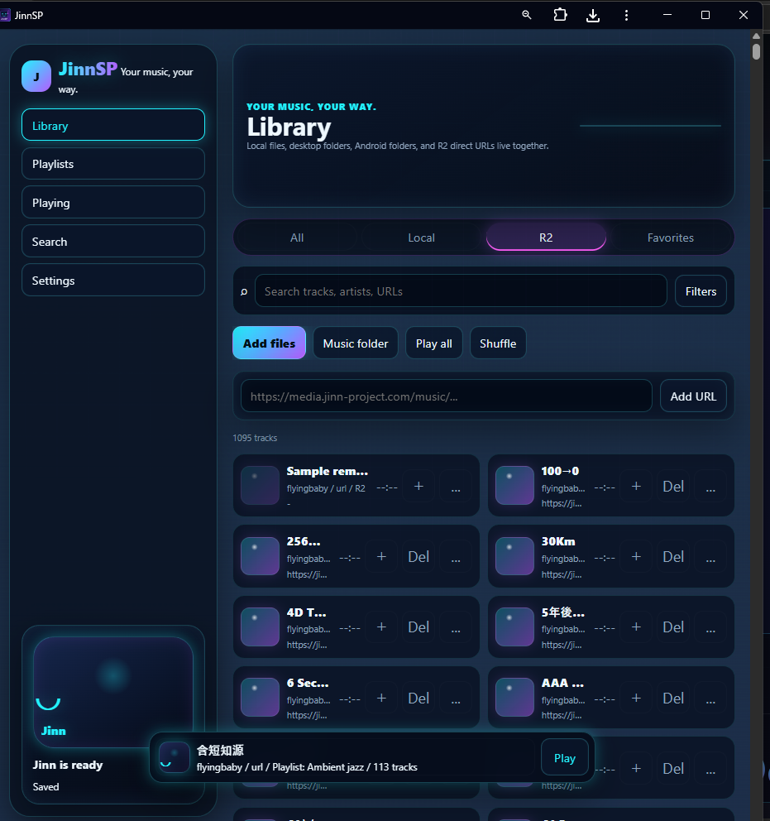770x821 pixels.
Task: Play the 含短知源 track from mini player
Action: tap(564, 757)
